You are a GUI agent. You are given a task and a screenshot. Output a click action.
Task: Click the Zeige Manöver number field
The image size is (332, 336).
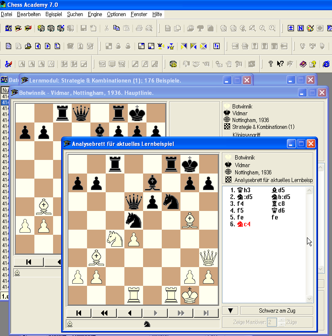(272, 322)
